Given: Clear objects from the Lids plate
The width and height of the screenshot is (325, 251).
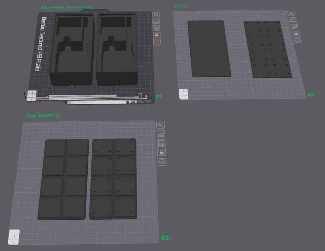Looking at the screenshot, I should [291, 13].
